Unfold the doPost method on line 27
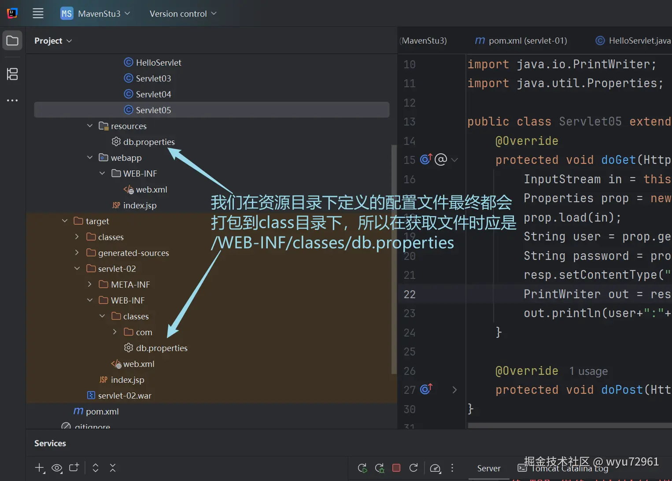Screen dimensions: 672x481 454,390
